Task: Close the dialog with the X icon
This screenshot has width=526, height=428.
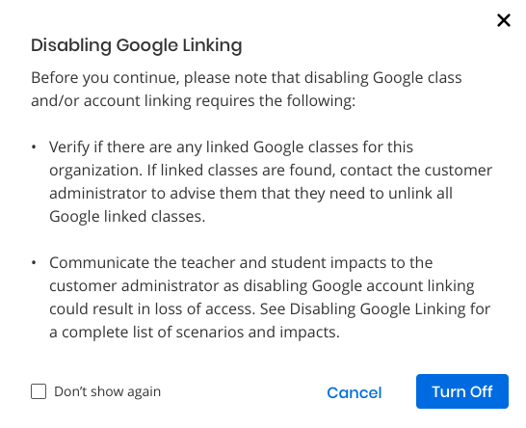Action: click(x=504, y=20)
